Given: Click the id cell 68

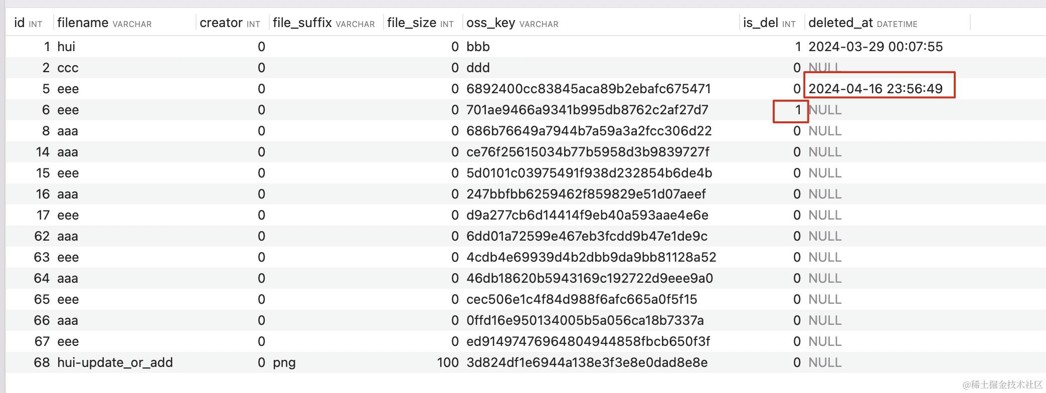Looking at the screenshot, I should [42, 362].
